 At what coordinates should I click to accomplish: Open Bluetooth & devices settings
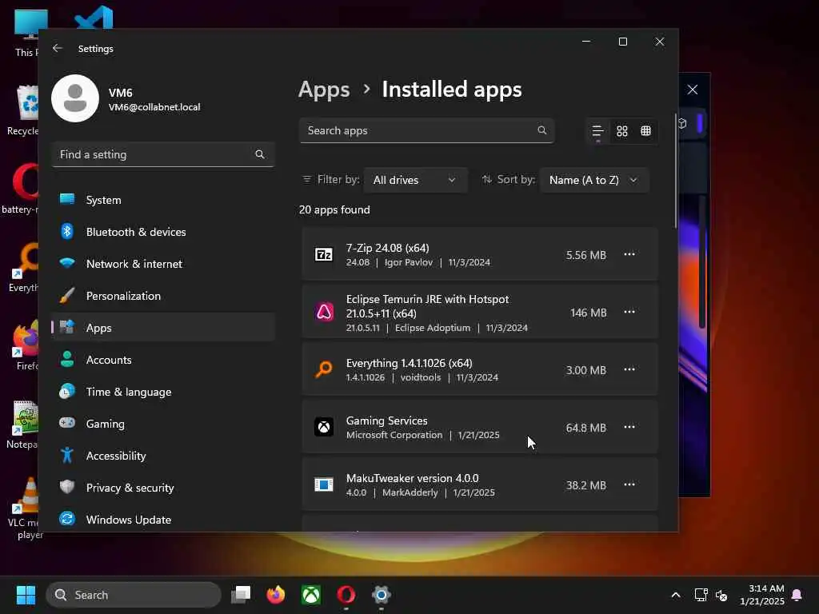point(163,232)
